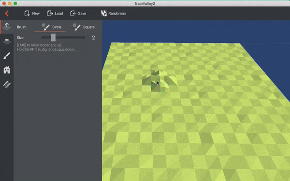The width and height of the screenshot is (290, 181).
Task: Click the Size slider handle
Action: click(x=53, y=38)
